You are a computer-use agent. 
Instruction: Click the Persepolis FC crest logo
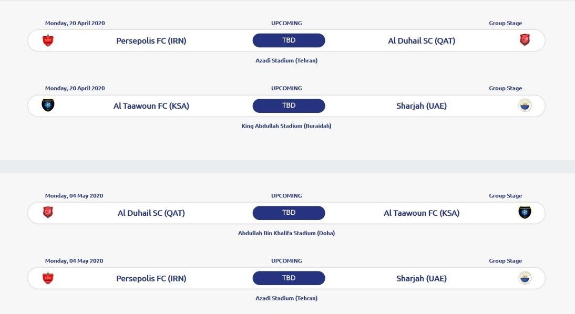pos(47,40)
